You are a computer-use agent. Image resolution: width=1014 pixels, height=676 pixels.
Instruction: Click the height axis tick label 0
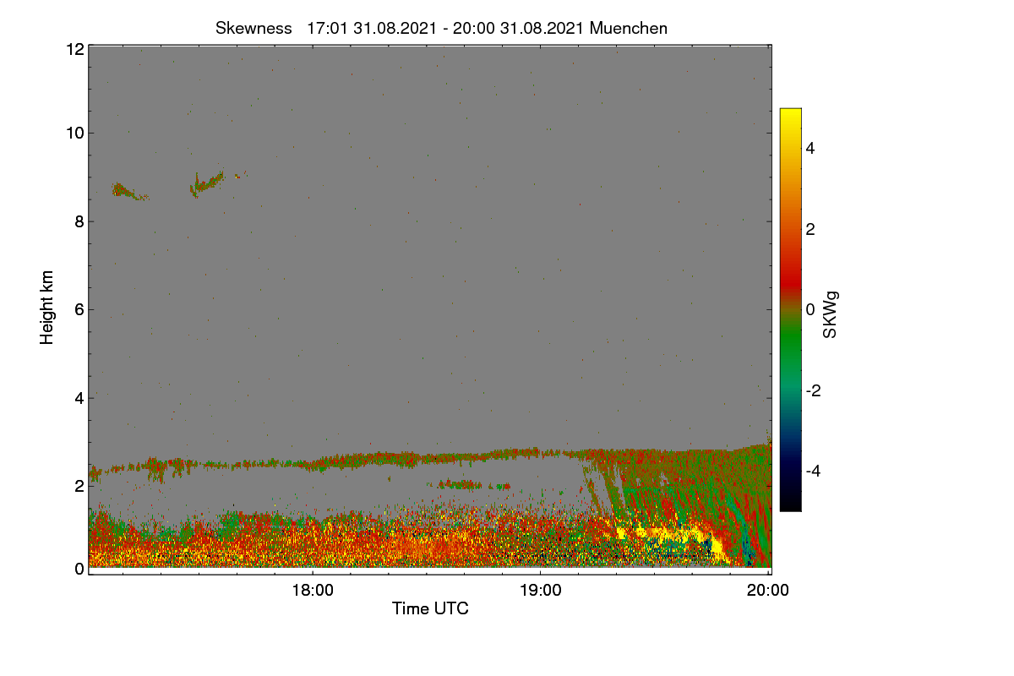tap(79, 569)
